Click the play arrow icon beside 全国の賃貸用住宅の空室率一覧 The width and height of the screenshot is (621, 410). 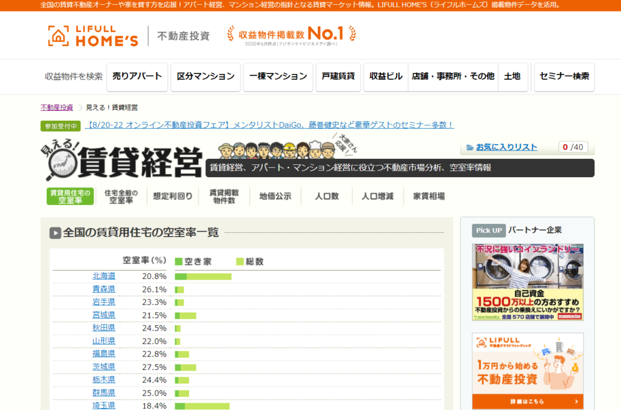[x=55, y=232]
